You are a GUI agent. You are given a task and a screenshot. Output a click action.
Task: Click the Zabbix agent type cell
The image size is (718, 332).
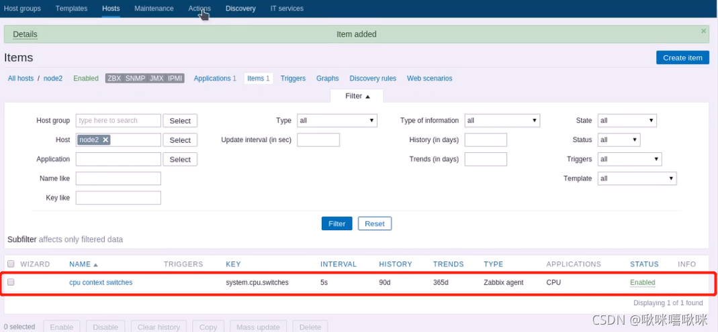click(x=503, y=282)
